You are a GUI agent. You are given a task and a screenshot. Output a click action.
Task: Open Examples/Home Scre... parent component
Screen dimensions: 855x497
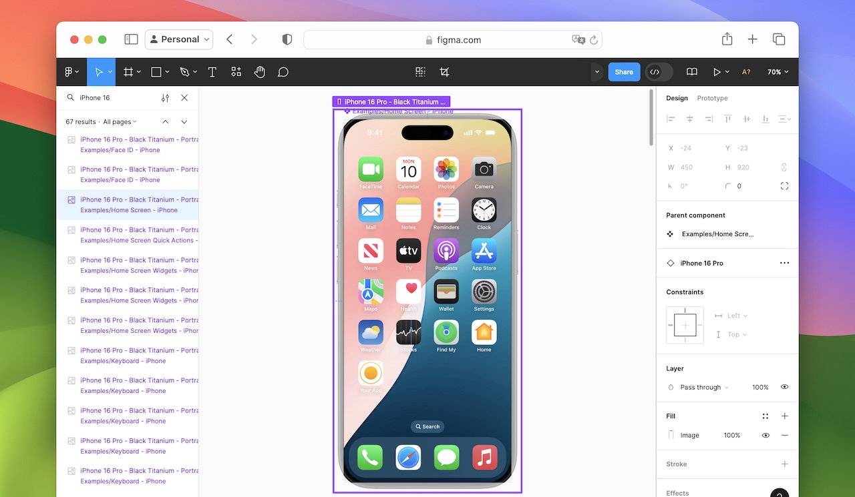click(711, 234)
